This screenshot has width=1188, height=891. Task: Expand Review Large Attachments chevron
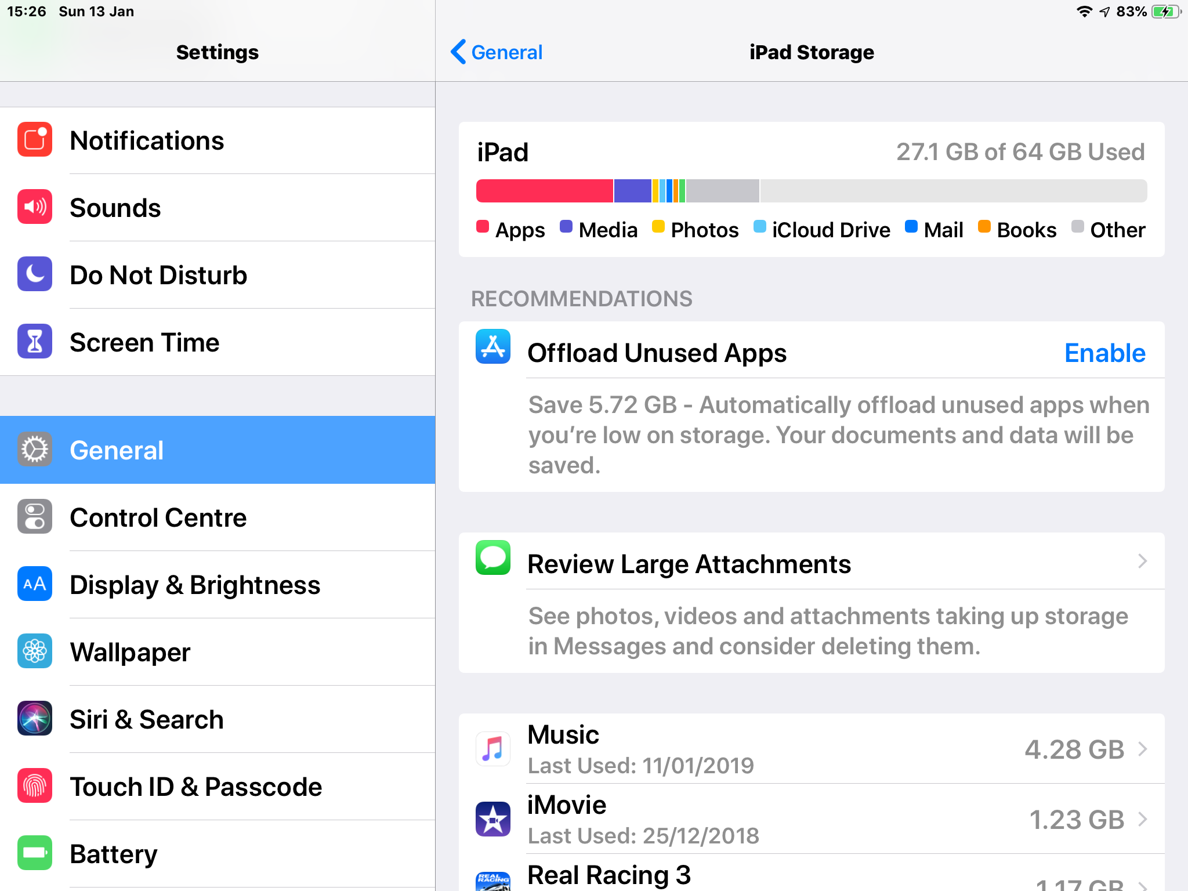(1142, 562)
